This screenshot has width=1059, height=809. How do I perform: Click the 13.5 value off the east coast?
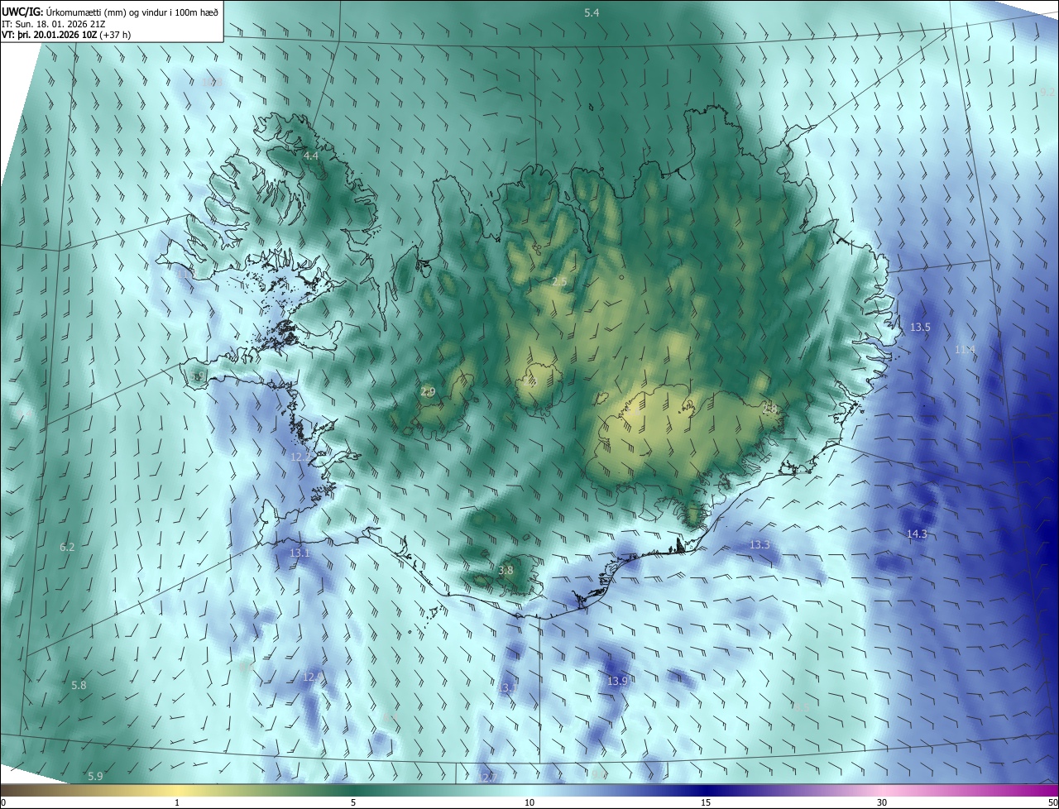(920, 328)
